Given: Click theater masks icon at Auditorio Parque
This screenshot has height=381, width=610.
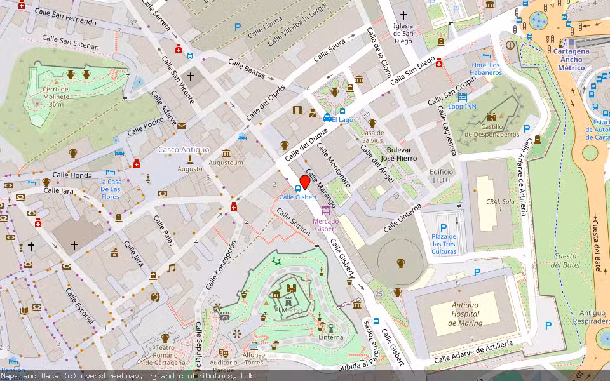Looking at the screenshot, I should (223, 354).
